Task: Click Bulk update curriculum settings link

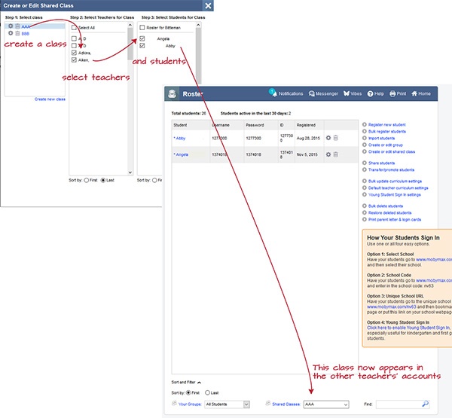Action: coord(395,182)
